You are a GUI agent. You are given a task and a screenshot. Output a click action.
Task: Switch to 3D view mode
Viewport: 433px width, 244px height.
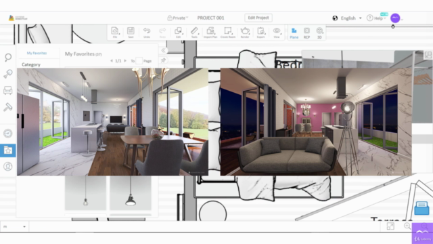(x=319, y=33)
